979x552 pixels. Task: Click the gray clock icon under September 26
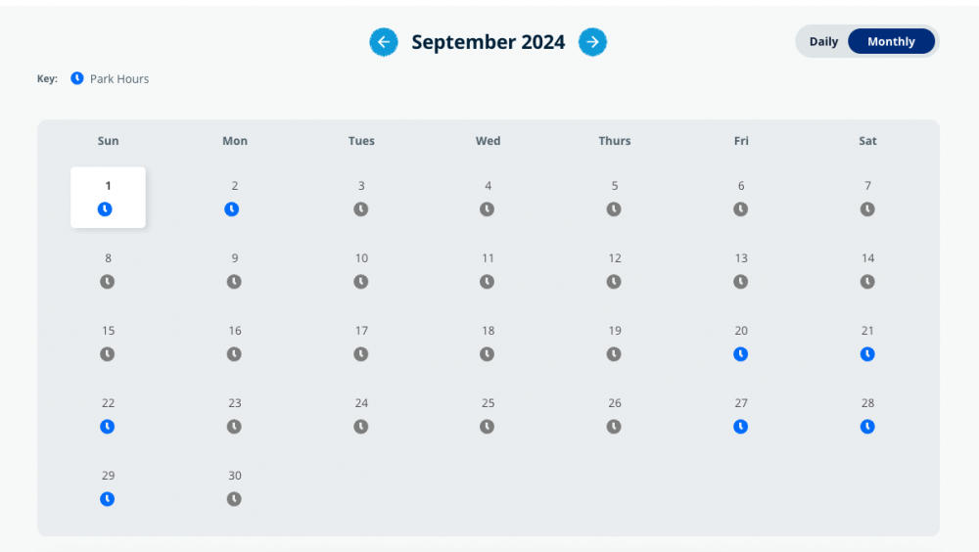[614, 427]
